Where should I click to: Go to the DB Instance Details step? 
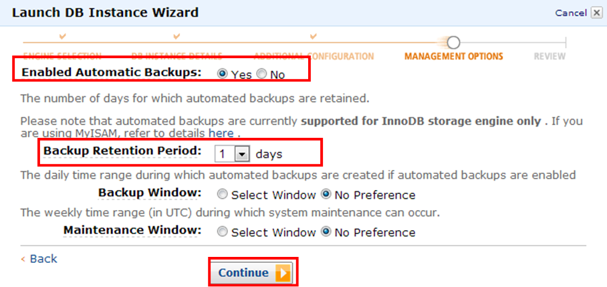point(177,56)
